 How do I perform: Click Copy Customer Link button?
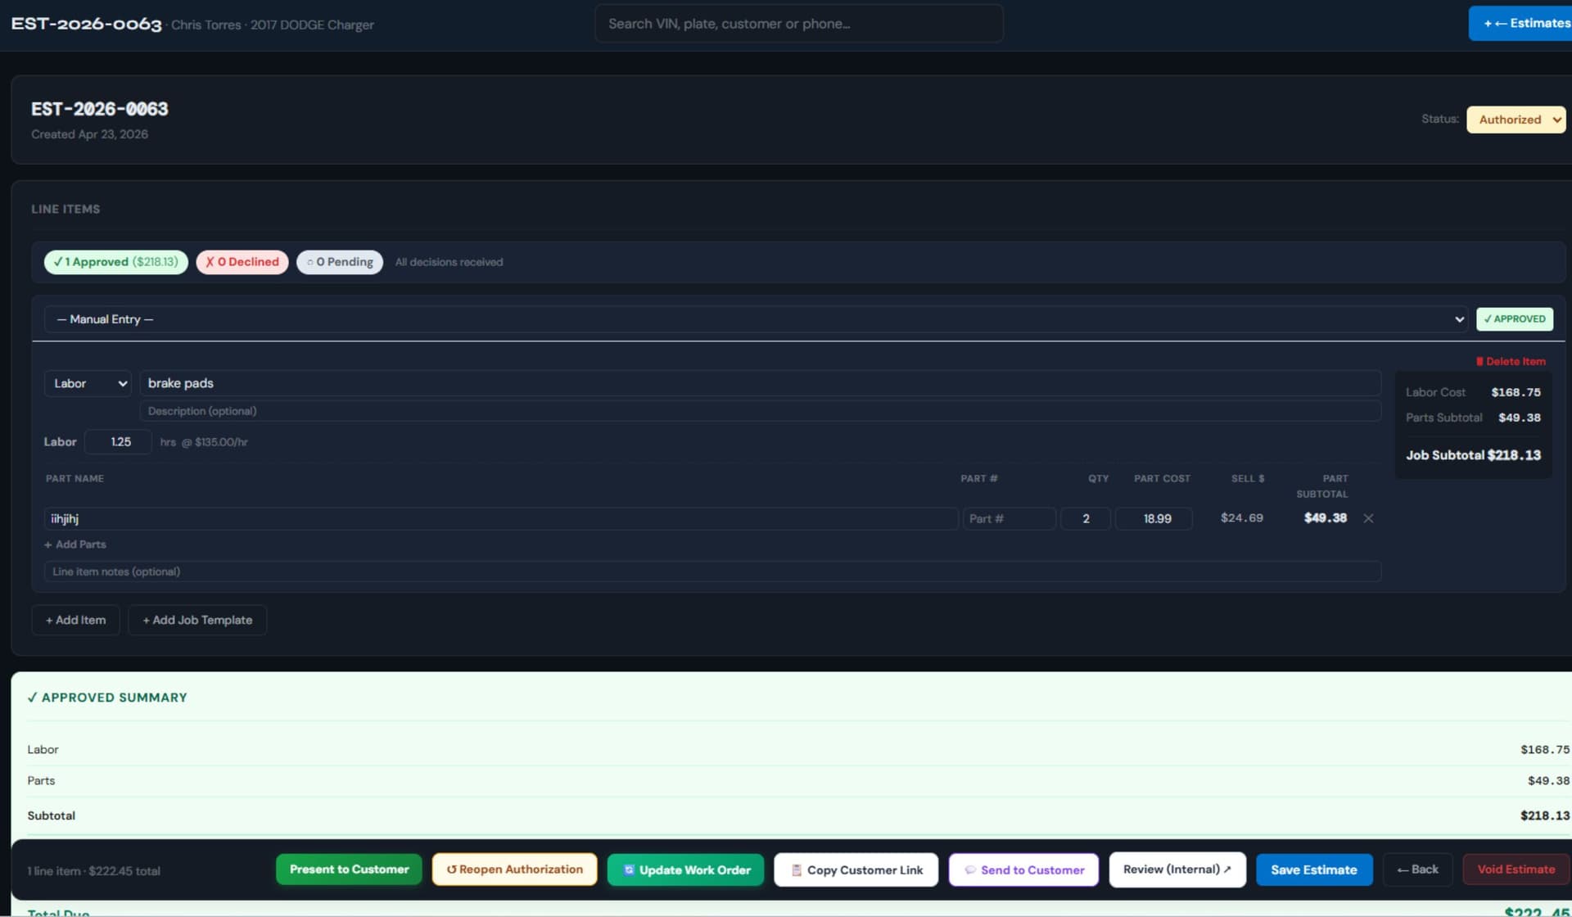[x=856, y=870]
